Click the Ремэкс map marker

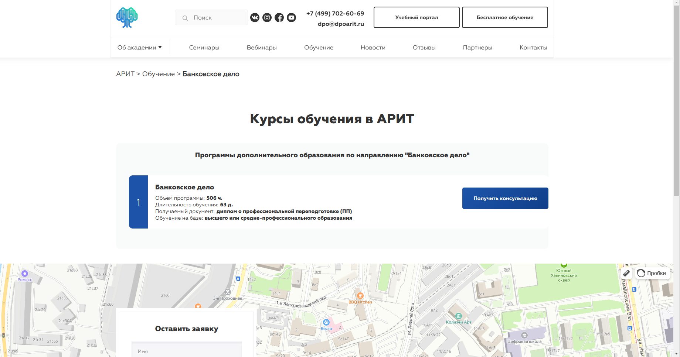coord(25,274)
